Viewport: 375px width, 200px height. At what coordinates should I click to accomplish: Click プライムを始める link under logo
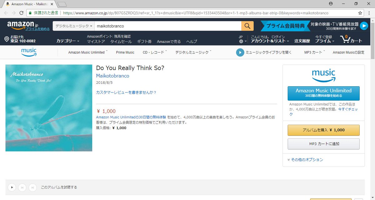coord(37,29)
